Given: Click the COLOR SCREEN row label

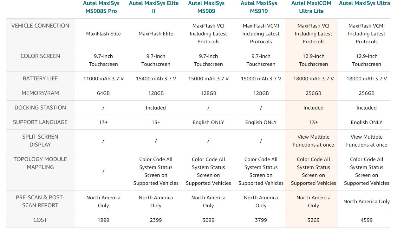Looking at the screenshot, I should tap(40, 56).
